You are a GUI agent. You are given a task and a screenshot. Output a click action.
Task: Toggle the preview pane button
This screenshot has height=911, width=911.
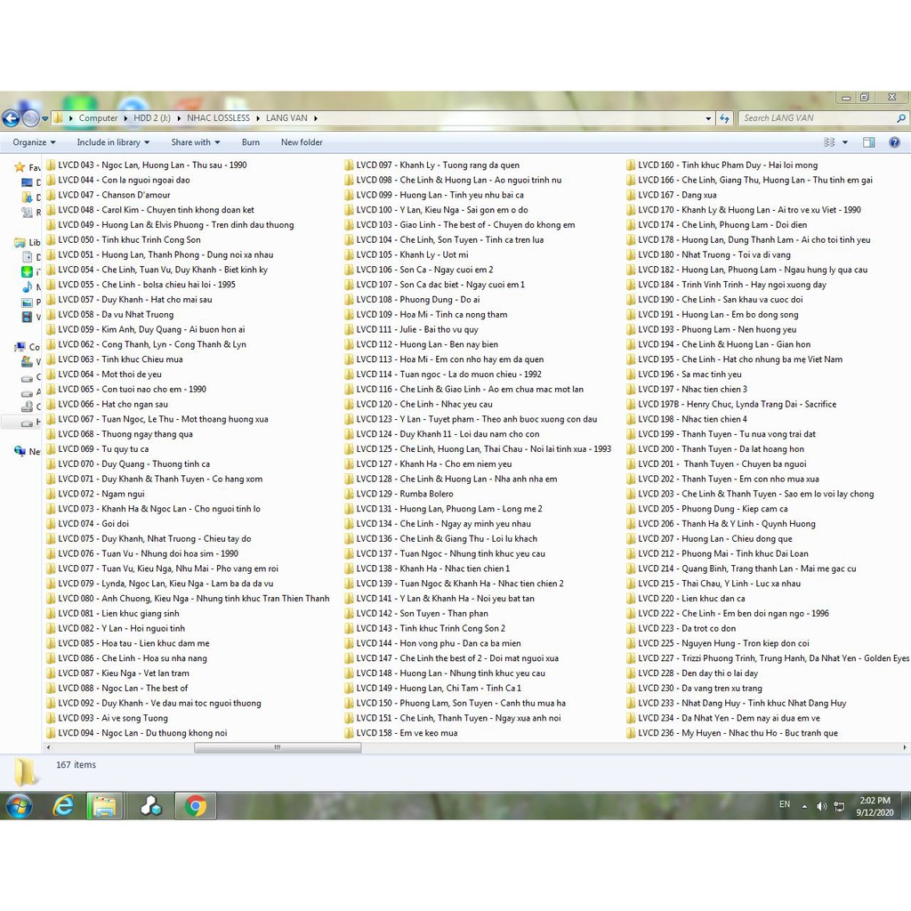coord(869,142)
